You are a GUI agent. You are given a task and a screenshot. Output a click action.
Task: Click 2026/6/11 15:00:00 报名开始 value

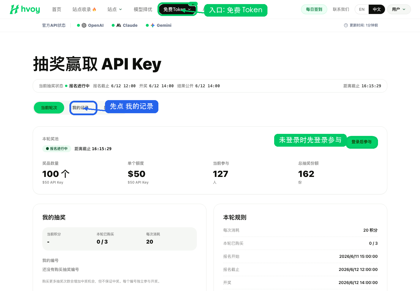point(358,256)
